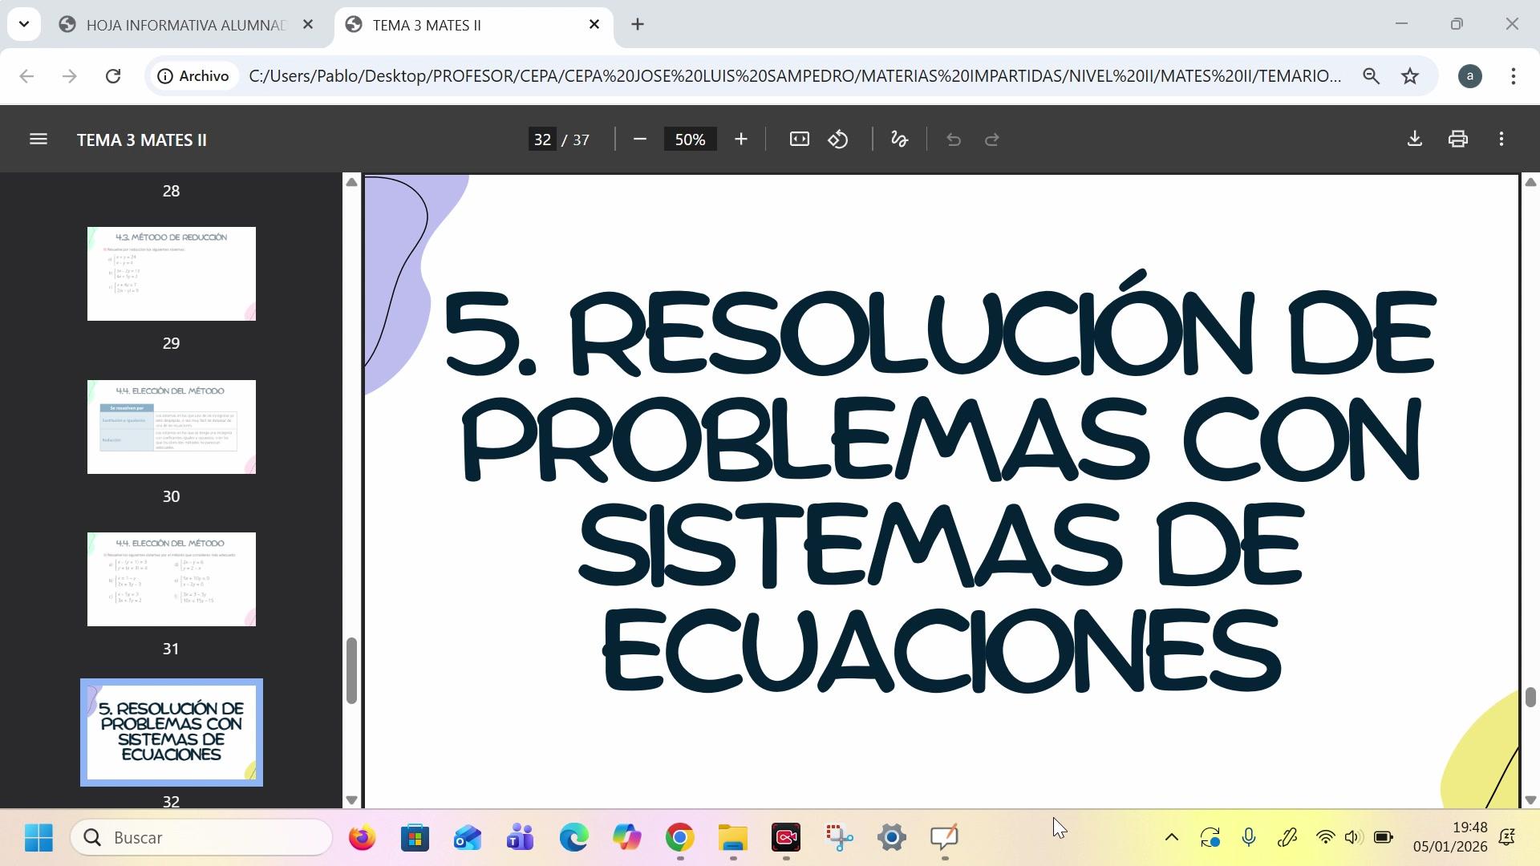
Task: Zoom in with the plus button
Action: 740,140
